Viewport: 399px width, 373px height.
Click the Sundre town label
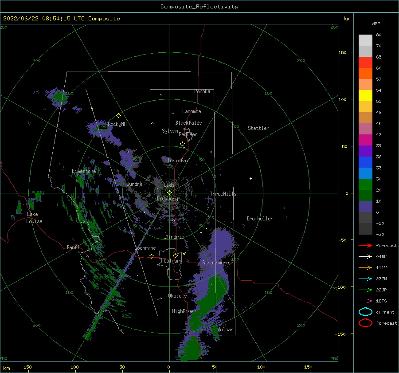(134, 184)
